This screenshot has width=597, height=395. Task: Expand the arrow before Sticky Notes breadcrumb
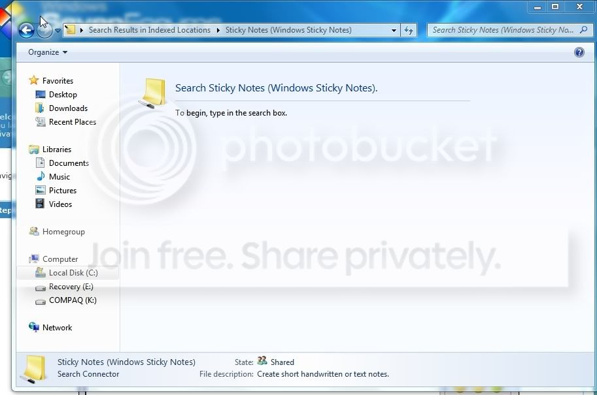pos(218,30)
